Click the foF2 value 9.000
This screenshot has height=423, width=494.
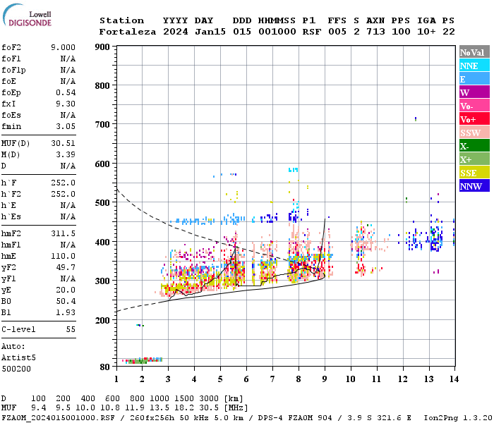click(63, 47)
